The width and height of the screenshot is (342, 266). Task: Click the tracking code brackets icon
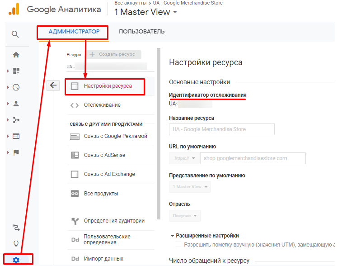pos(75,105)
